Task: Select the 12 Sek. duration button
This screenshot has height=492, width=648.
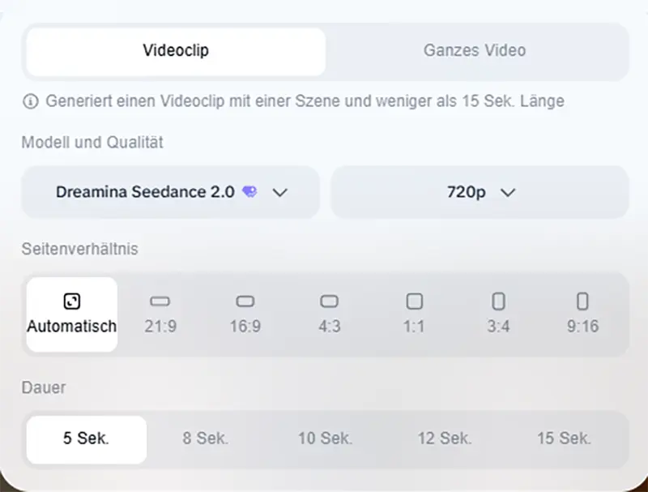Action: pyautogui.click(x=444, y=439)
